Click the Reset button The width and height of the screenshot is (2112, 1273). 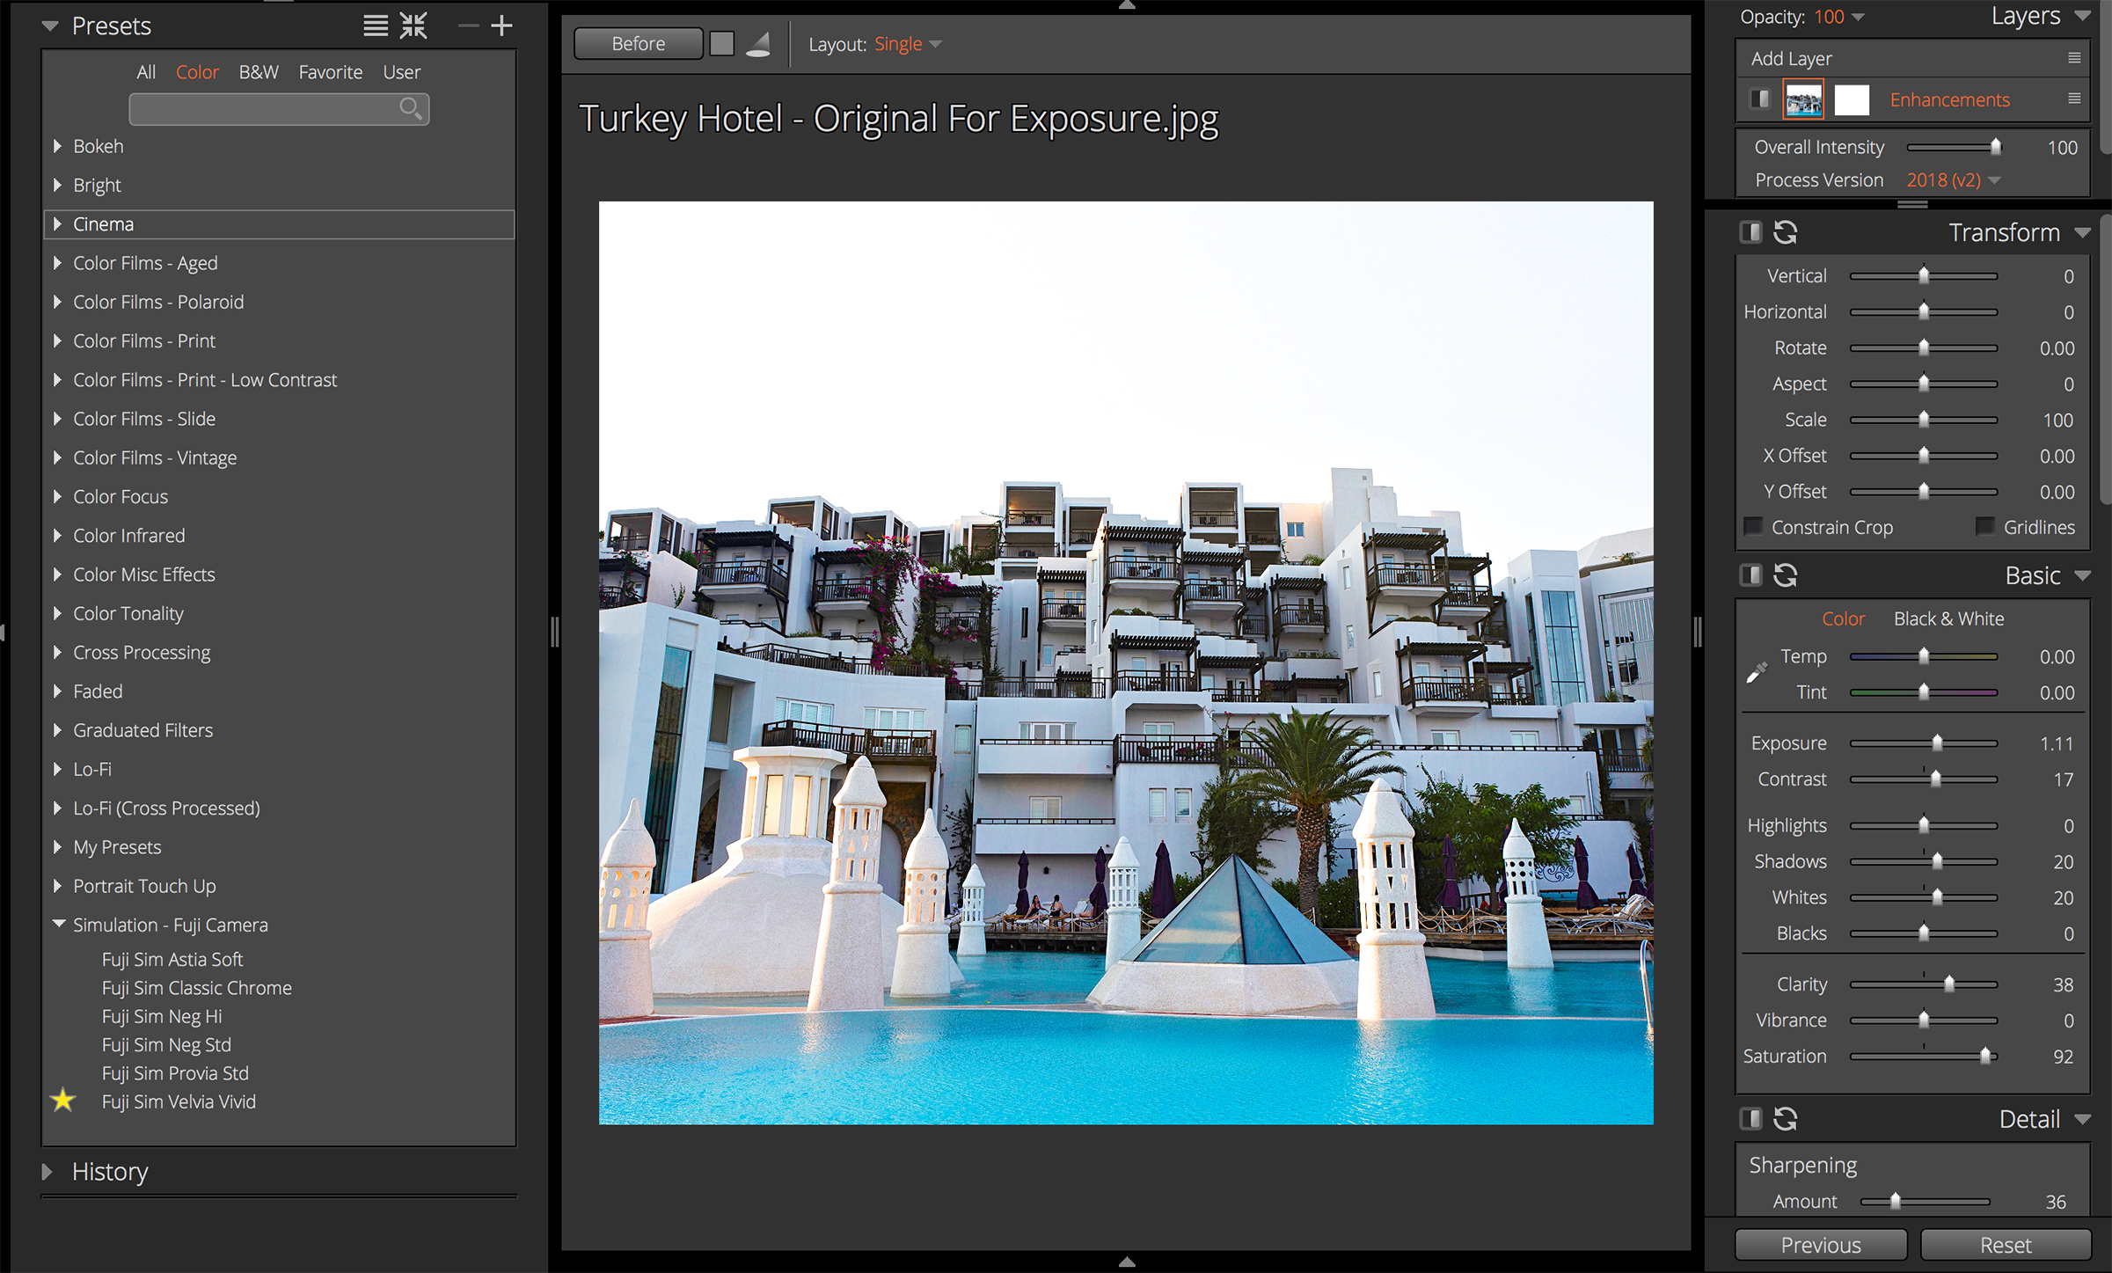[2006, 1245]
